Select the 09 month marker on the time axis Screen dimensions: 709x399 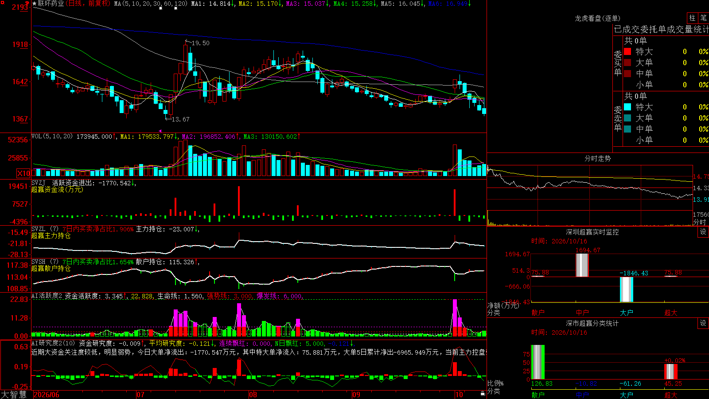coord(356,395)
